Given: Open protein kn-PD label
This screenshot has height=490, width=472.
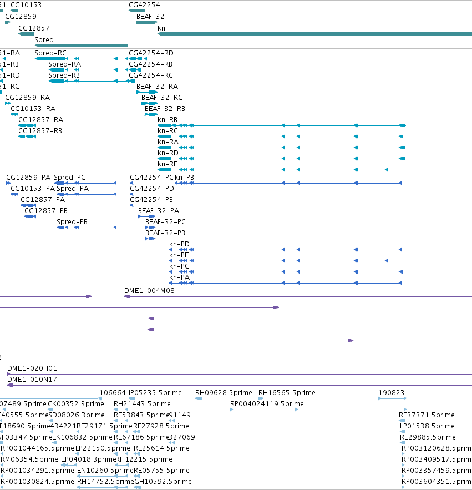Looking at the screenshot, I should (x=179, y=244).
